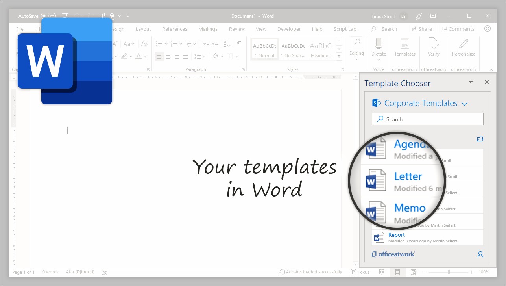The height and width of the screenshot is (286, 506).
Task: Toggle Focus mode in status bar
Action: (361, 272)
